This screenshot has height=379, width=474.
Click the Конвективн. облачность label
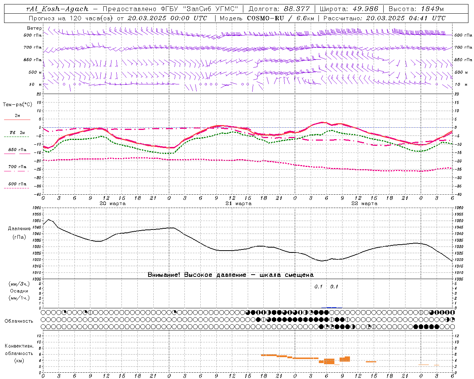(x=19, y=350)
